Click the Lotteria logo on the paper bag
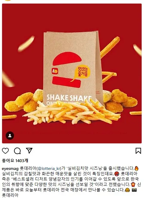 click(x=55, y=71)
